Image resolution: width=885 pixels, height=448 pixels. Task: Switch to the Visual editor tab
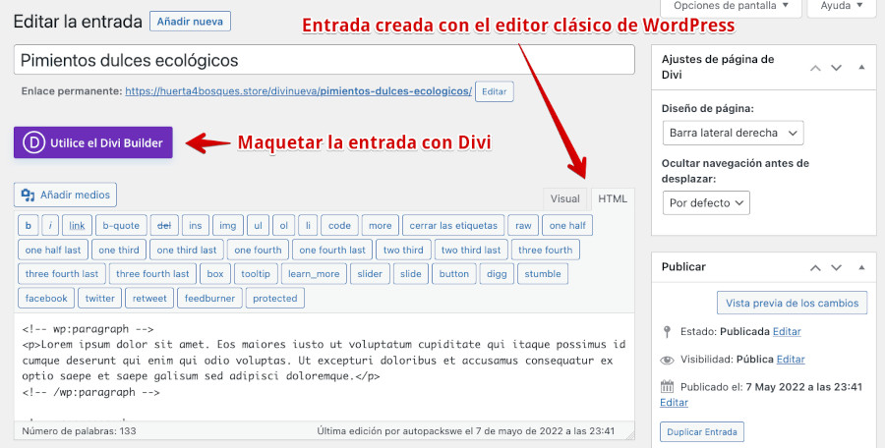pyautogui.click(x=565, y=198)
